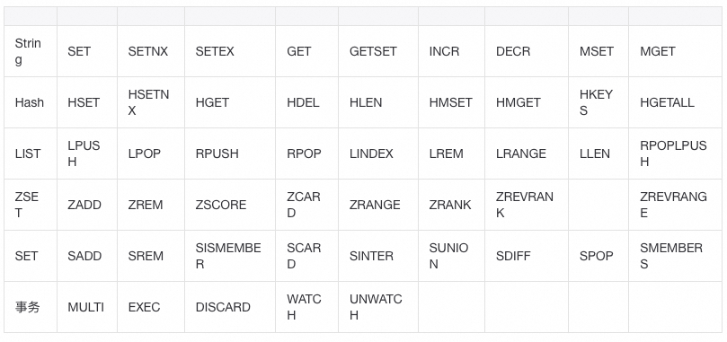
Task: Select the DISCARD cell
Action: click(x=229, y=307)
